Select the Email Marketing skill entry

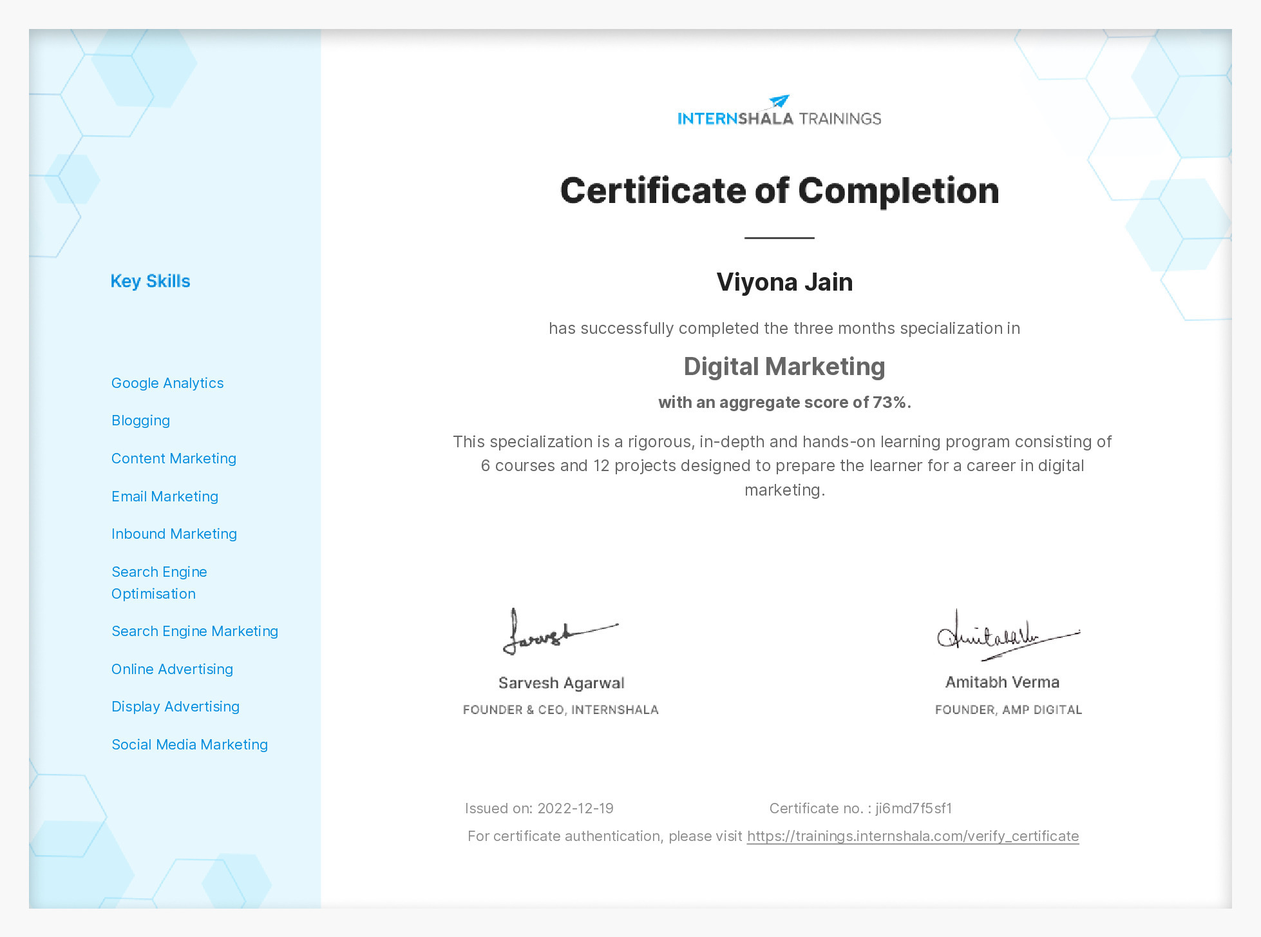click(x=165, y=496)
